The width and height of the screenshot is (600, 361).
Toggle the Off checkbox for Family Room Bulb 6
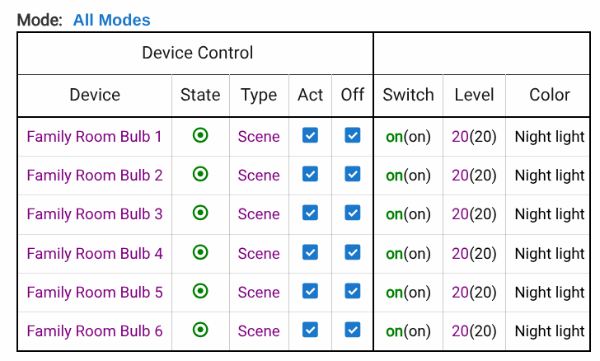(x=352, y=330)
